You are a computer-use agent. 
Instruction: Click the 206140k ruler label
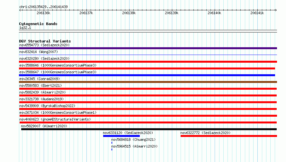[214, 13]
